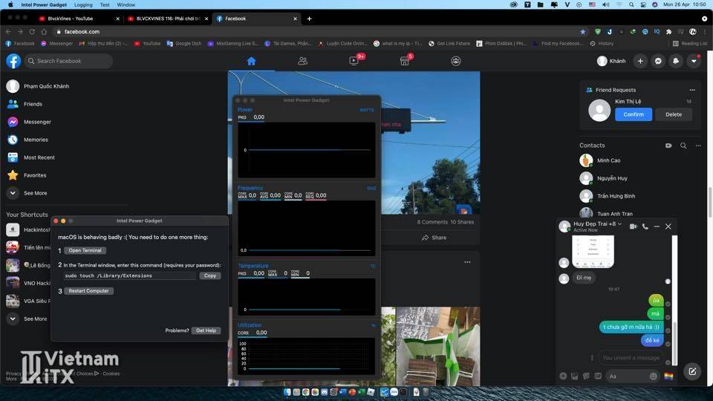Confirm Kim Thị Lệ's friend request
The image size is (713, 401).
click(x=634, y=114)
